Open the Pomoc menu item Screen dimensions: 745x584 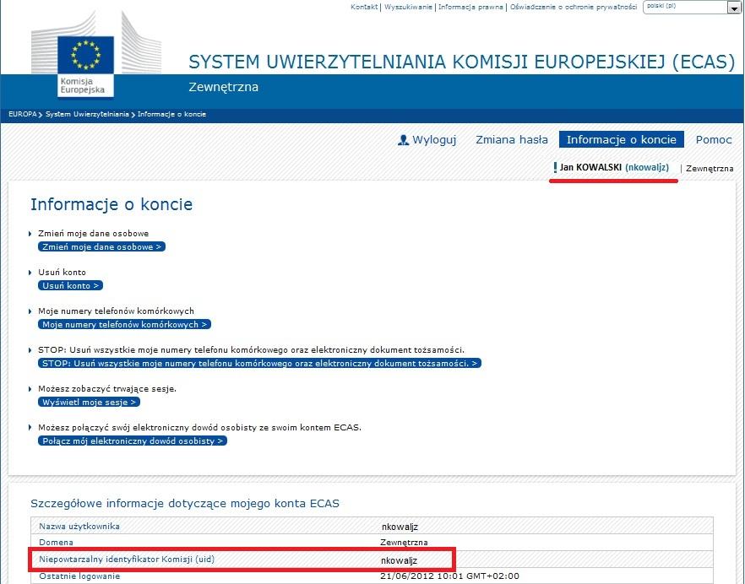tap(714, 139)
